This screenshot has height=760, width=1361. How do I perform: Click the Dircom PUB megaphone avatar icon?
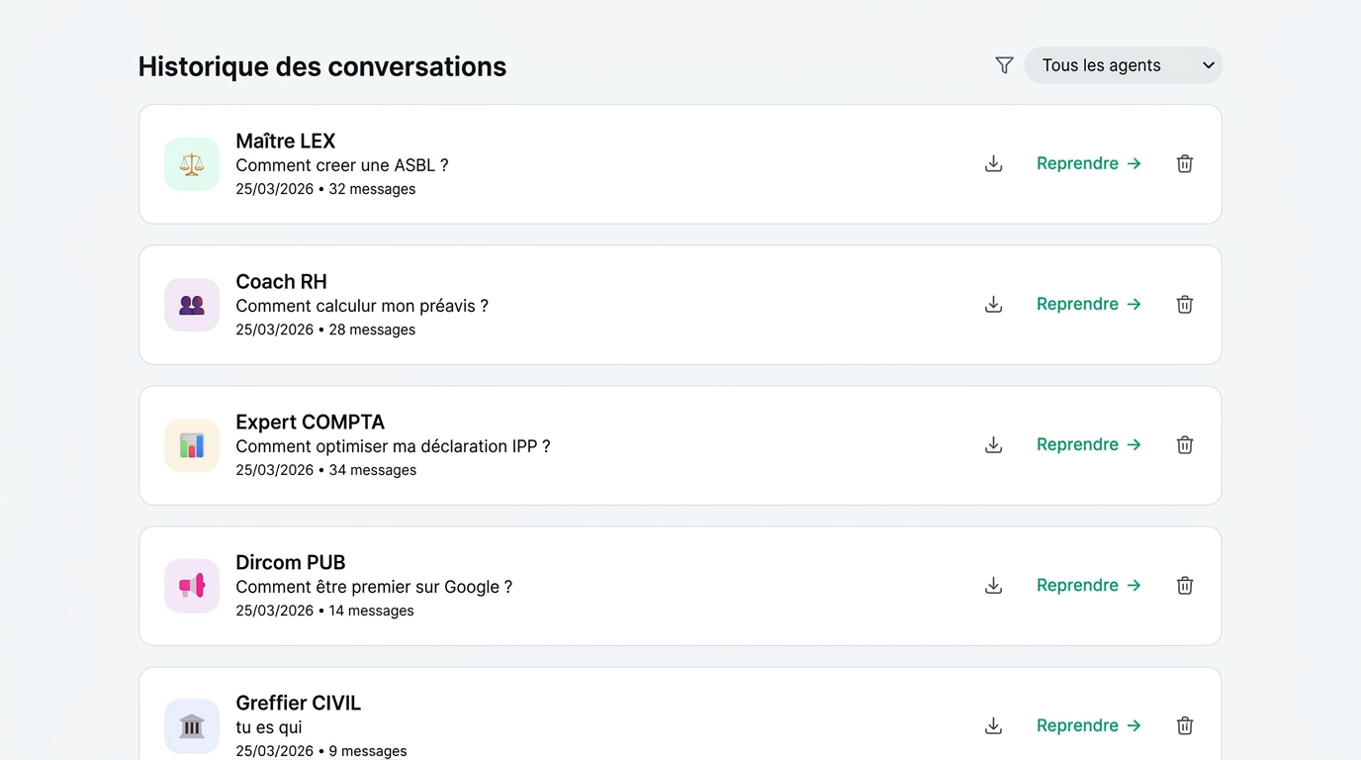pyautogui.click(x=192, y=586)
